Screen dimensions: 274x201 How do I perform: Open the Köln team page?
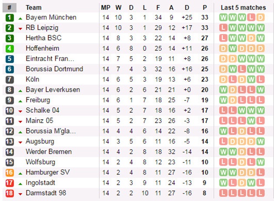tap(32, 79)
